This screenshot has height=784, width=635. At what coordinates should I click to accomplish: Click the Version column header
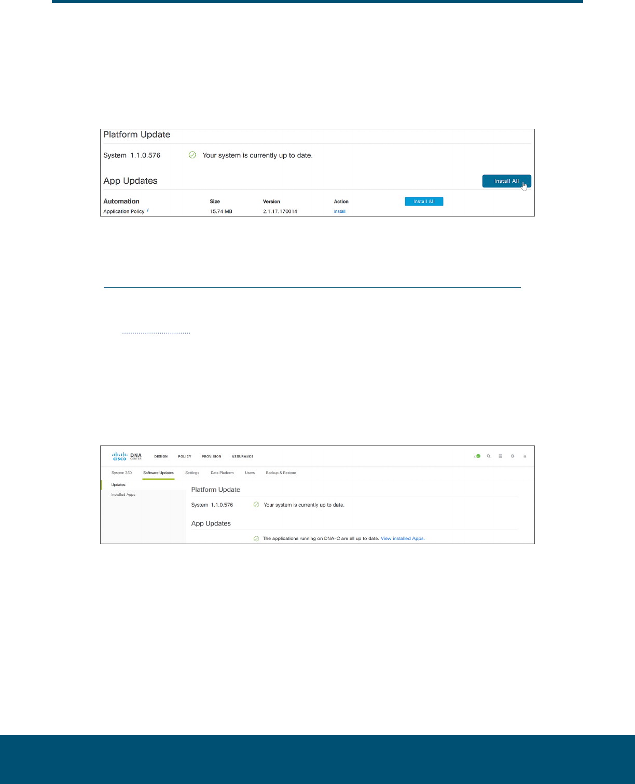tap(271, 201)
